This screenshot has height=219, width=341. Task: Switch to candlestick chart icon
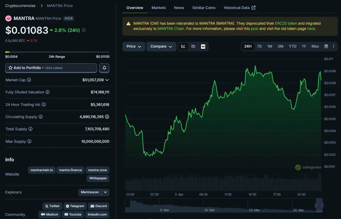point(193,46)
